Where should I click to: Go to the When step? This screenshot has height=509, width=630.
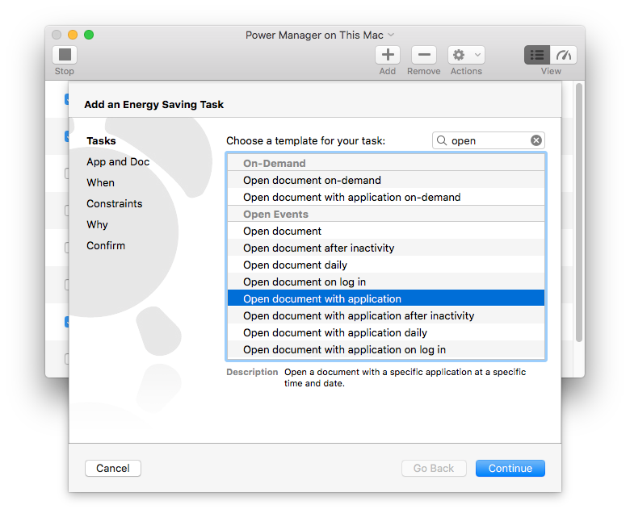pos(100,182)
